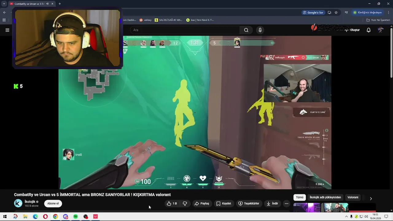
Task: Switch to Chrome in the taskbar
Action: 55,217
